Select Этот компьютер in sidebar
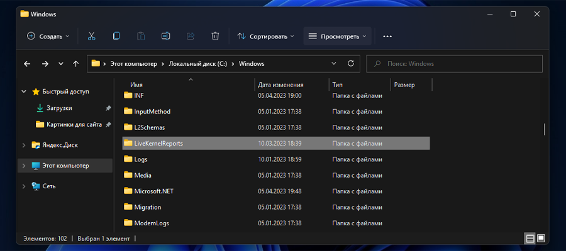The height and width of the screenshot is (251, 566). (x=65, y=166)
